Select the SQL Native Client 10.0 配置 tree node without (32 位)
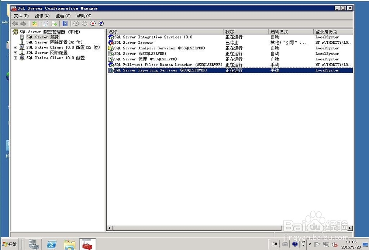The height and width of the screenshot is (250, 369). pos(55,58)
